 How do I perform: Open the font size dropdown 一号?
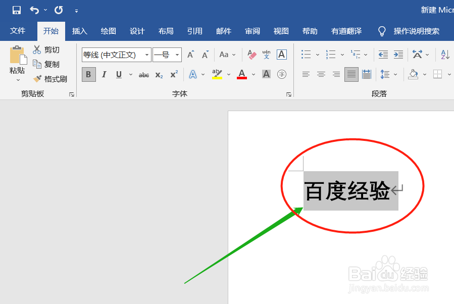tap(167, 55)
